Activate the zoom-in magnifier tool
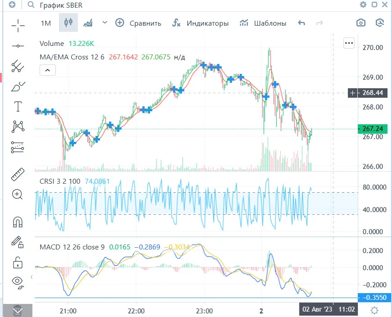Image resolution: width=392 pixels, height=317 pixels. pos(18,195)
